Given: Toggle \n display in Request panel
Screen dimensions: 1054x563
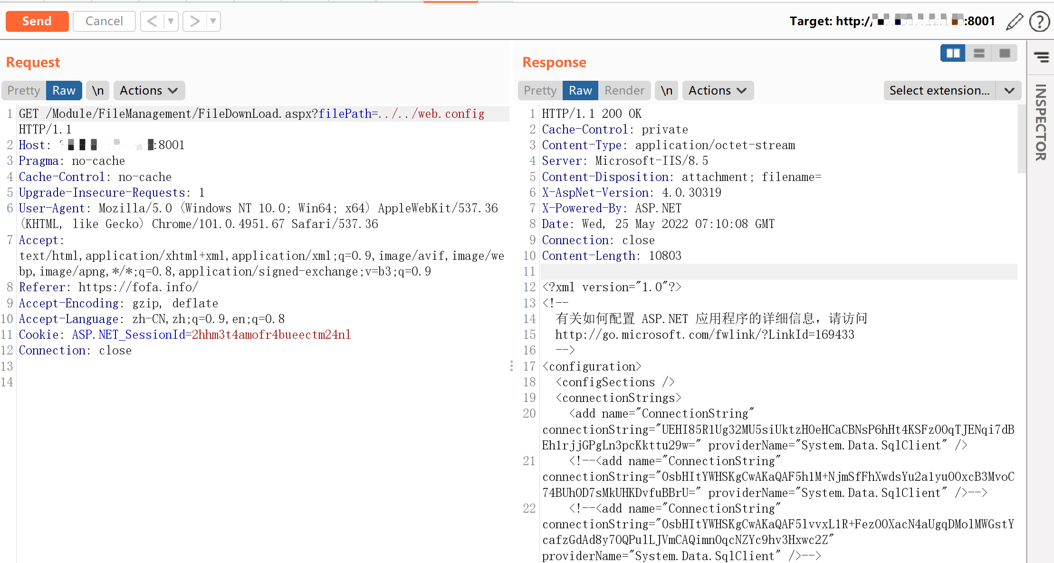Looking at the screenshot, I should coord(98,90).
